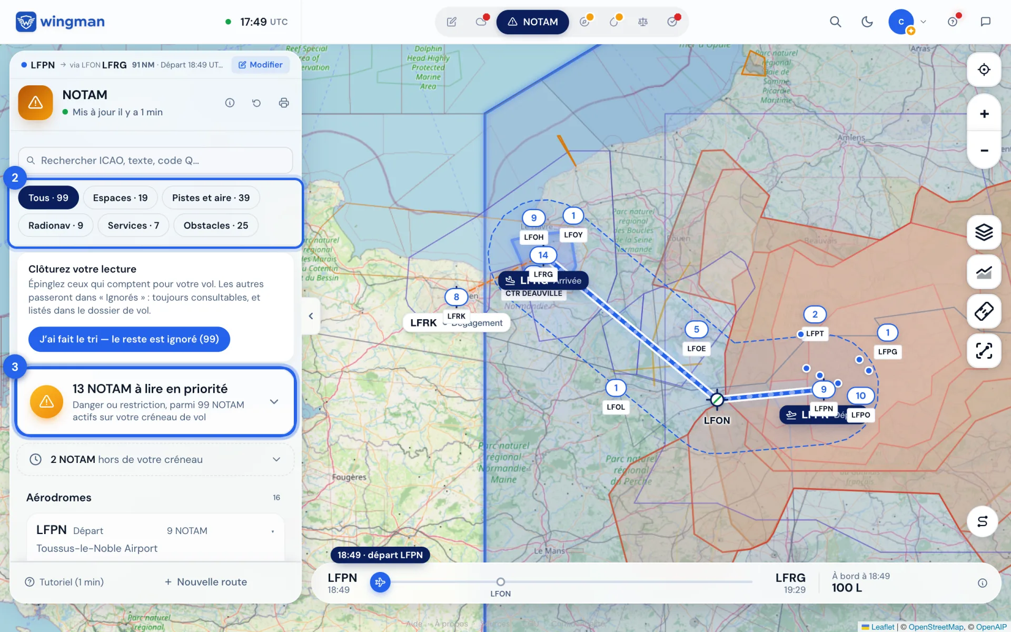Click the LFPO marker with 10 NOTAMs
1011x632 pixels.
tap(860, 396)
